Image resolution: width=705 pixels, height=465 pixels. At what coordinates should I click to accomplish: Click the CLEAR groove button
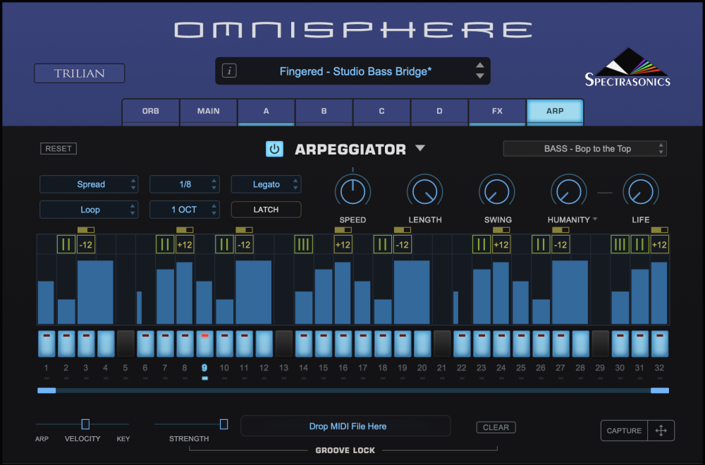(496, 427)
